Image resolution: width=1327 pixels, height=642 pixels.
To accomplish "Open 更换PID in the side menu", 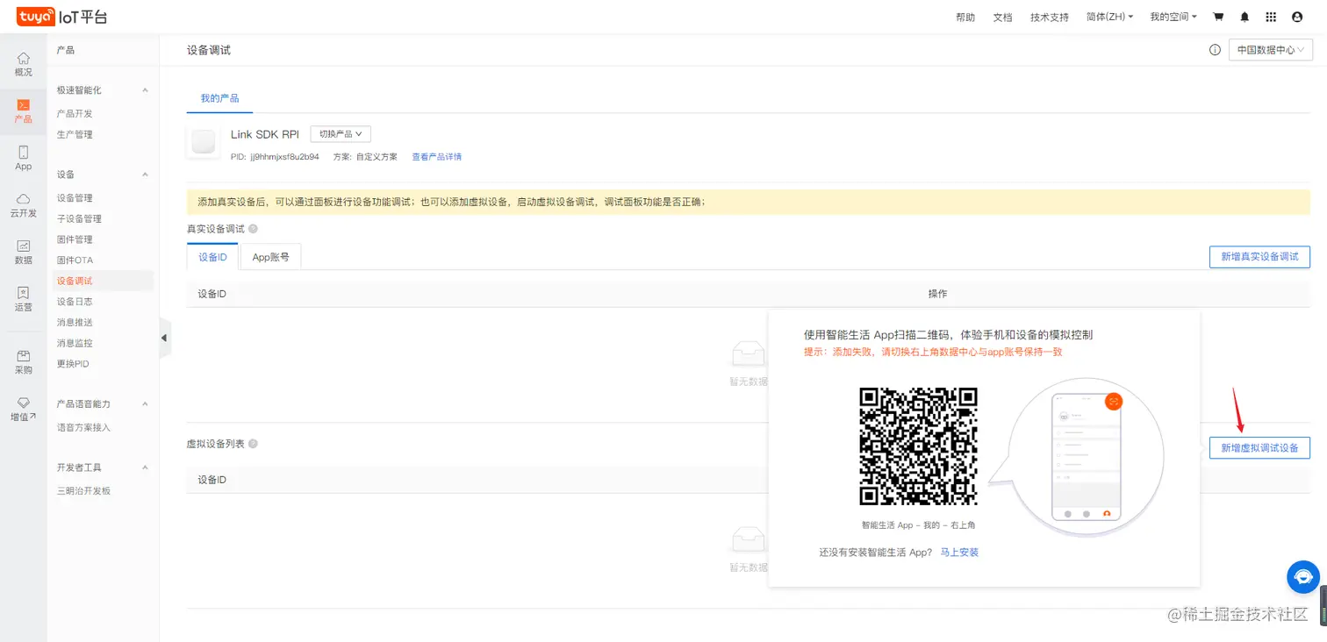I will 73,364.
